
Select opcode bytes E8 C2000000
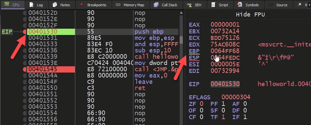107,57
